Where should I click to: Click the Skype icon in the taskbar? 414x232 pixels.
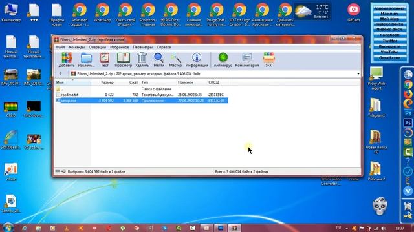click(164, 228)
